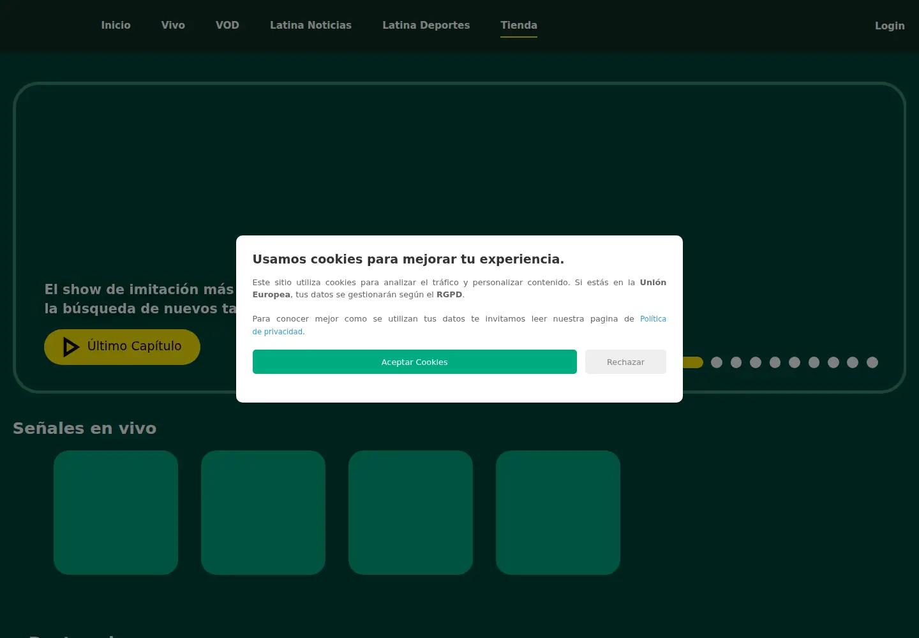919x638 pixels.
Task: Select the third carousel slide dot
Action: click(x=736, y=362)
